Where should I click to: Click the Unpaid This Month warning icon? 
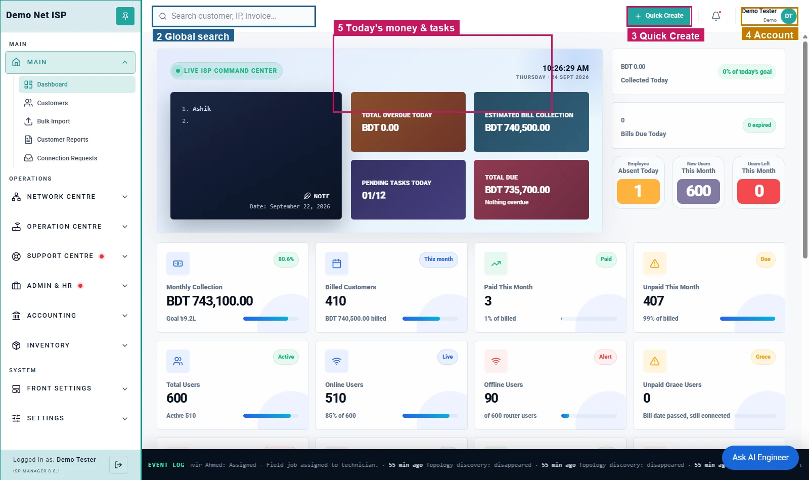coord(655,264)
